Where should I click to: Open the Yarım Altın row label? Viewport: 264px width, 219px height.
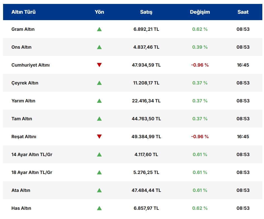(x=23, y=101)
